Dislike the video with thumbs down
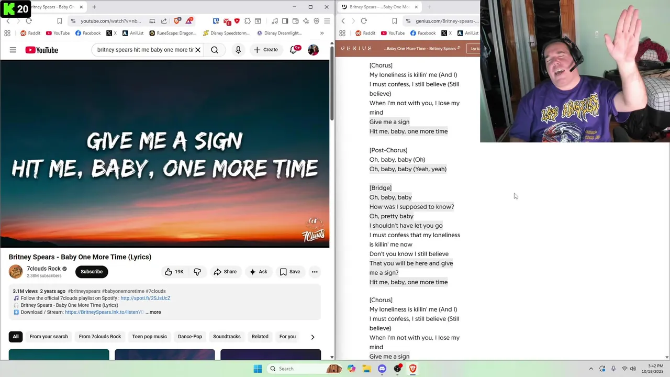The image size is (670, 377). (x=197, y=272)
